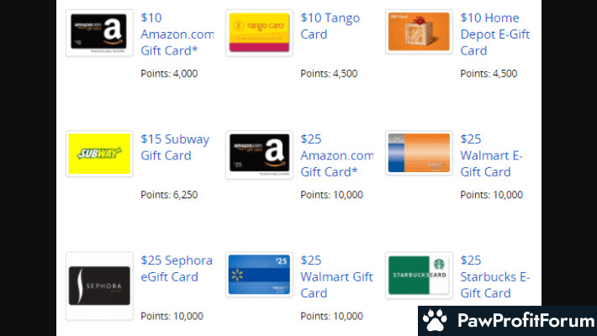Click the green Starbucks card image
The height and width of the screenshot is (336, 597).
click(x=419, y=276)
